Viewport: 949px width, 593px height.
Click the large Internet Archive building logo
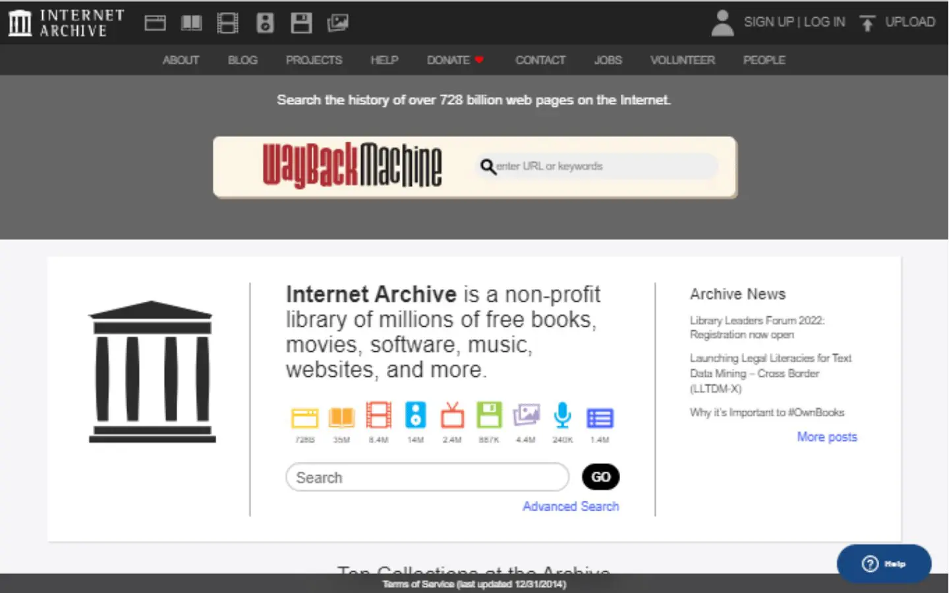pyautogui.click(x=152, y=372)
